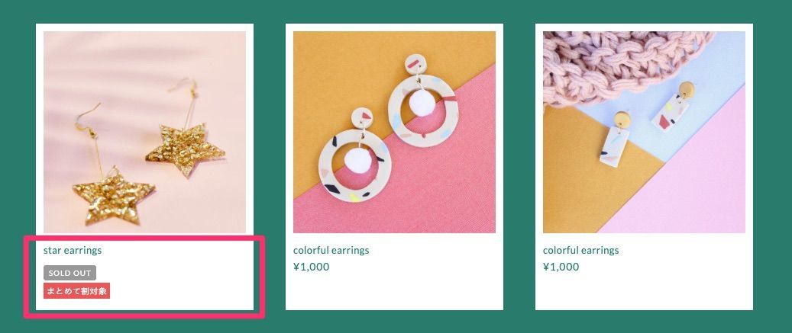
Task: Click blank white area beneath middle card price
Action: 394,292
